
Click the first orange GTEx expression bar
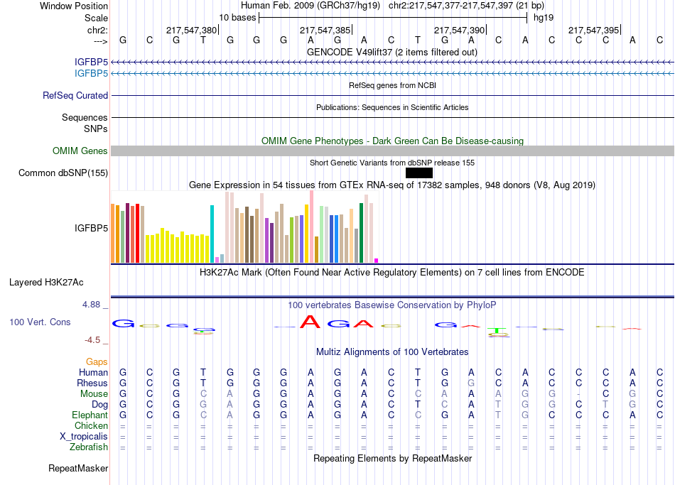point(113,233)
